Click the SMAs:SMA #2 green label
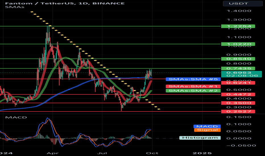This screenshot has width=265, height=156. pyautogui.click(x=193, y=90)
